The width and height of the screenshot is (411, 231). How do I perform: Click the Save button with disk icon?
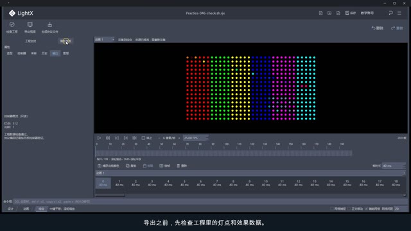coord(351,13)
